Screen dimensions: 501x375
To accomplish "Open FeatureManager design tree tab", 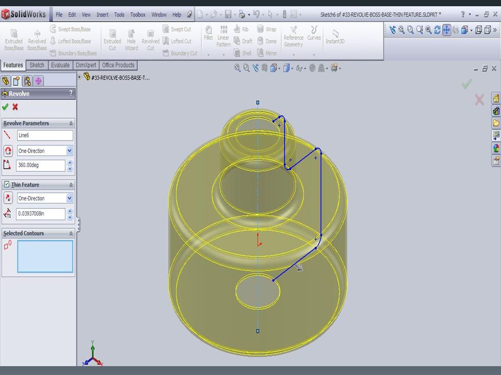I will coord(5,81).
